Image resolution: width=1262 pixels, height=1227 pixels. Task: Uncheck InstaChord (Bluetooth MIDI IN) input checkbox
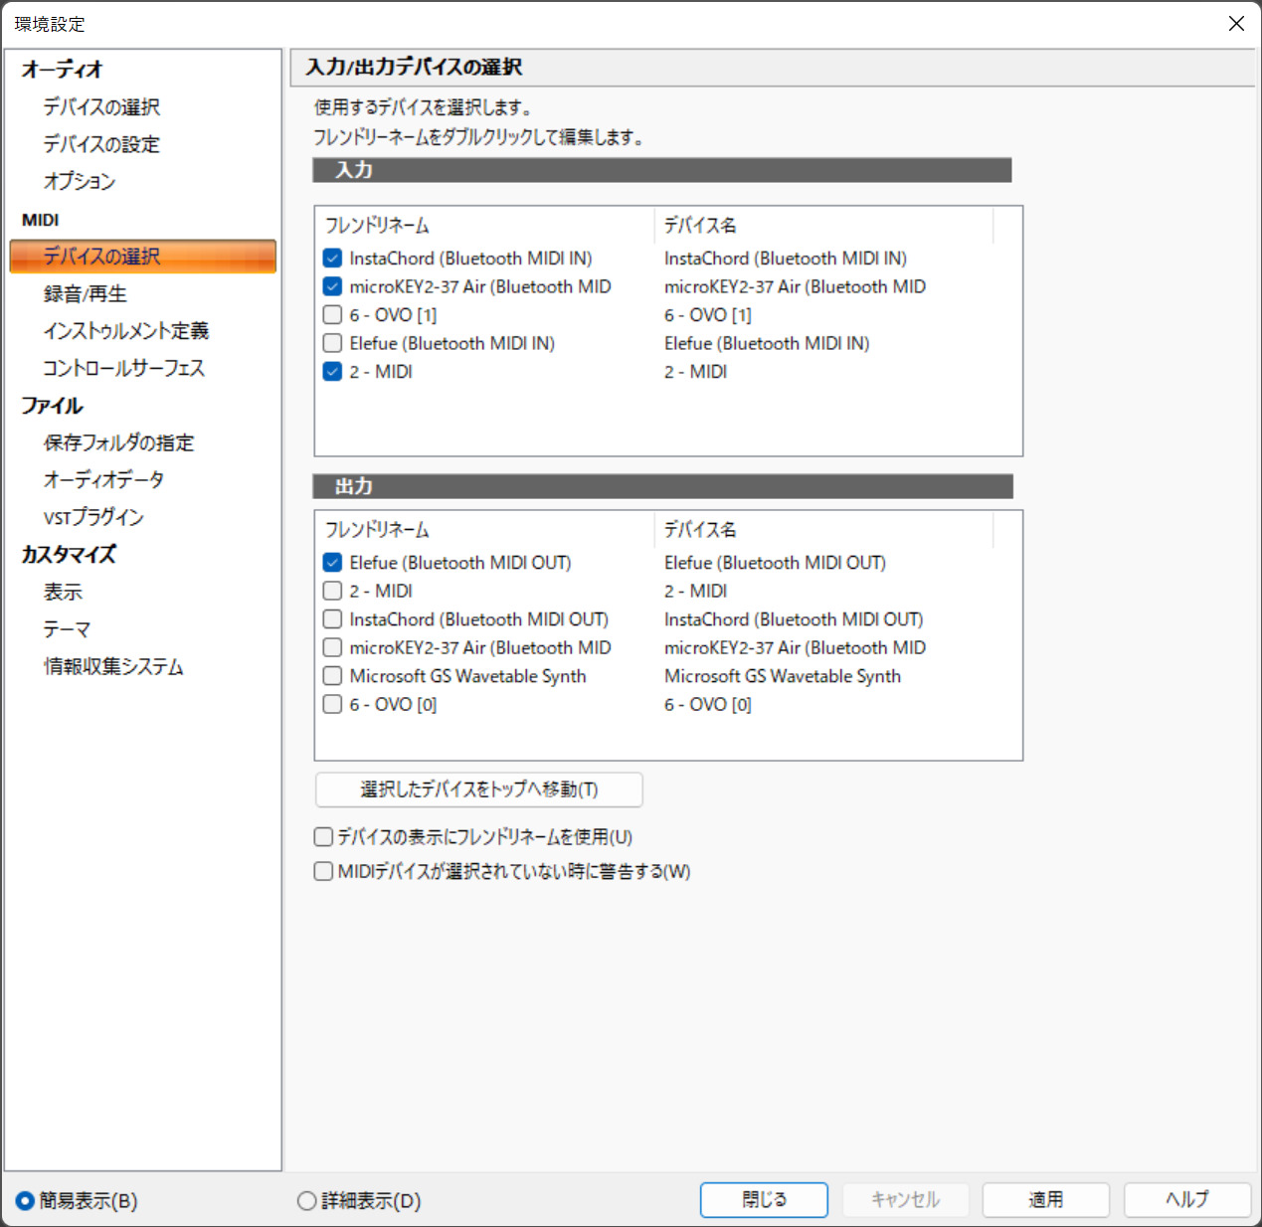tap(332, 259)
